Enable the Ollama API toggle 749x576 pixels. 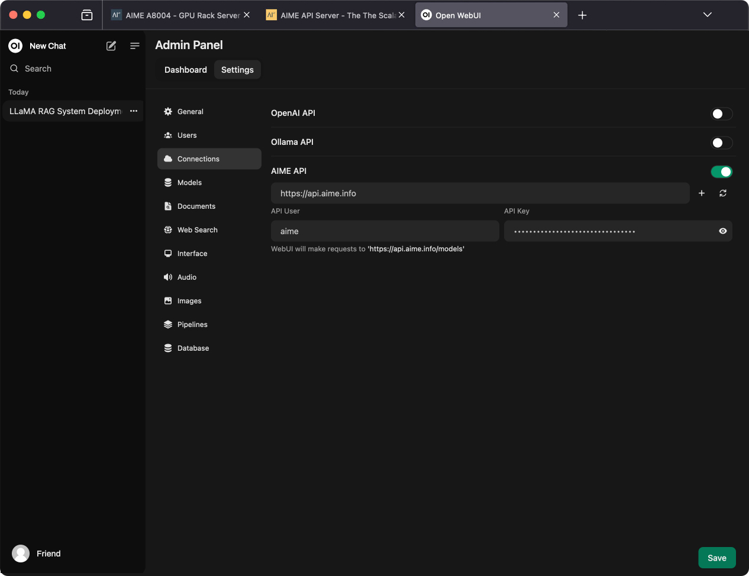[722, 143]
